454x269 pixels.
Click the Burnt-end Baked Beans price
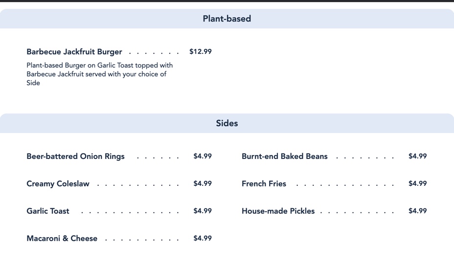418,157
